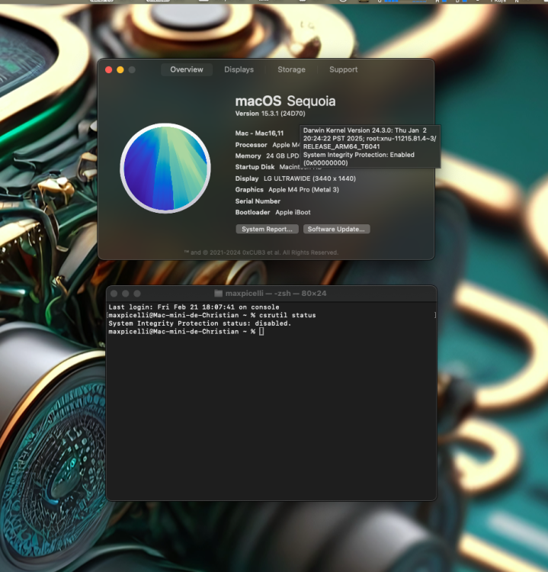Click the macOS Sequoia heading
The height and width of the screenshot is (572, 548).
(285, 101)
